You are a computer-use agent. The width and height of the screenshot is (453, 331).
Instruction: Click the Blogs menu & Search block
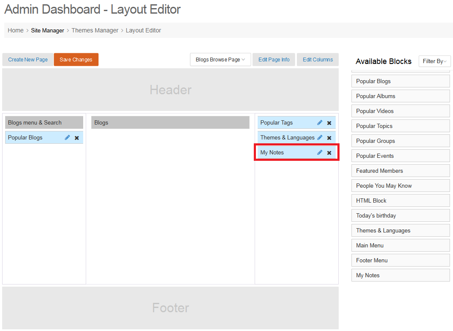tap(44, 123)
